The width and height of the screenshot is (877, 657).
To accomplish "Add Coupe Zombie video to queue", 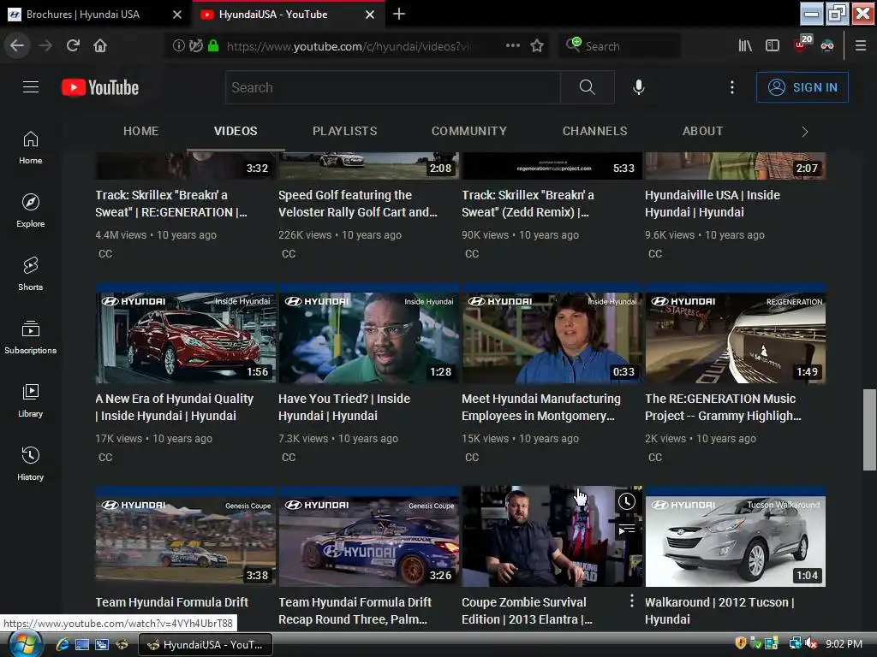I will (x=626, y=529).
